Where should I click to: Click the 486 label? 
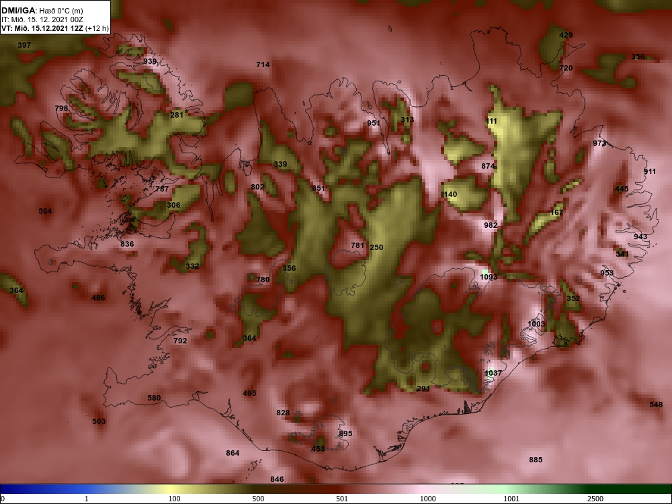(x=98, y=298)
